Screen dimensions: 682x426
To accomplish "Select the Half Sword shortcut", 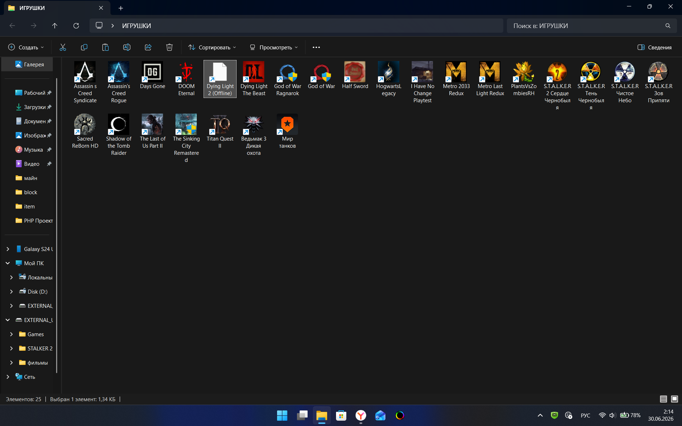I will coord(355,75).
